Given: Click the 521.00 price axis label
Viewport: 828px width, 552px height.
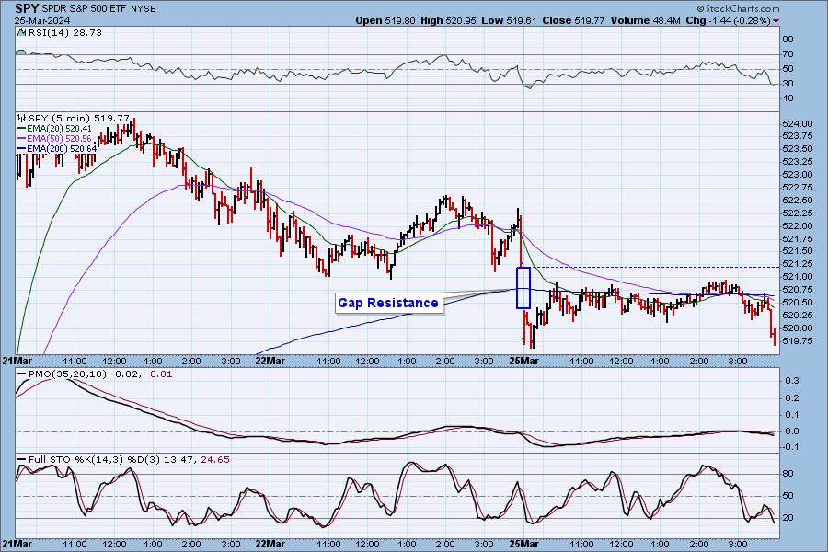Looking at the screenshot, I should coord(797,277).
